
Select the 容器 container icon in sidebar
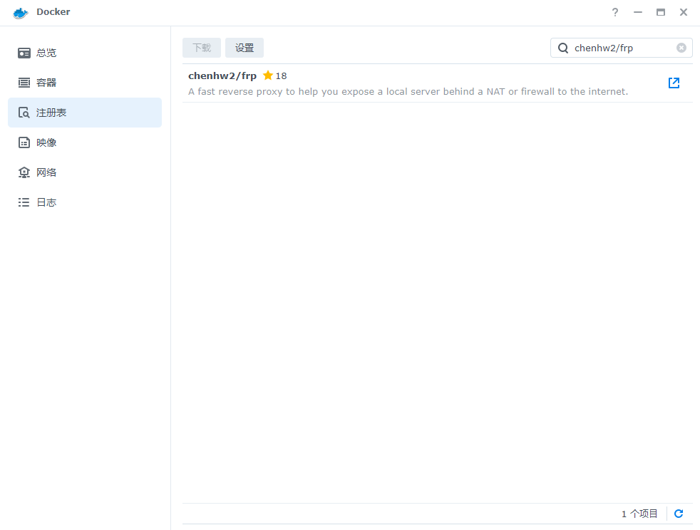click(24, 83)
